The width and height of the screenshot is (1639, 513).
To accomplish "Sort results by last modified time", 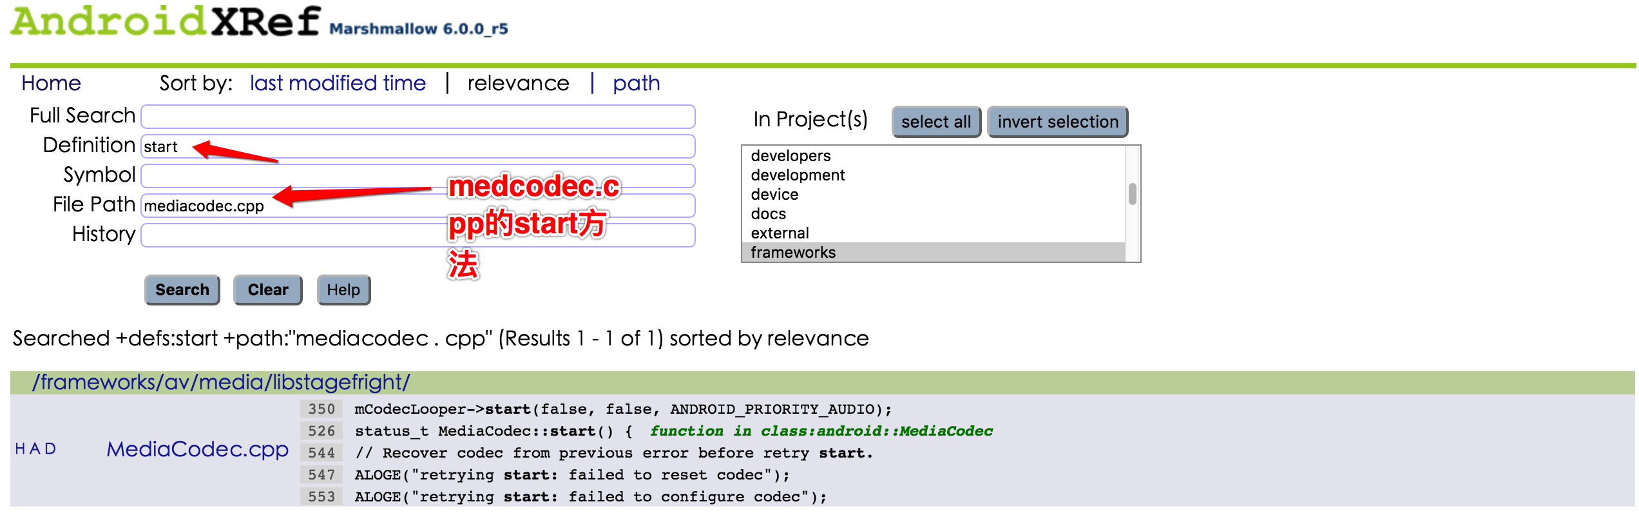I will pos(338,83).
